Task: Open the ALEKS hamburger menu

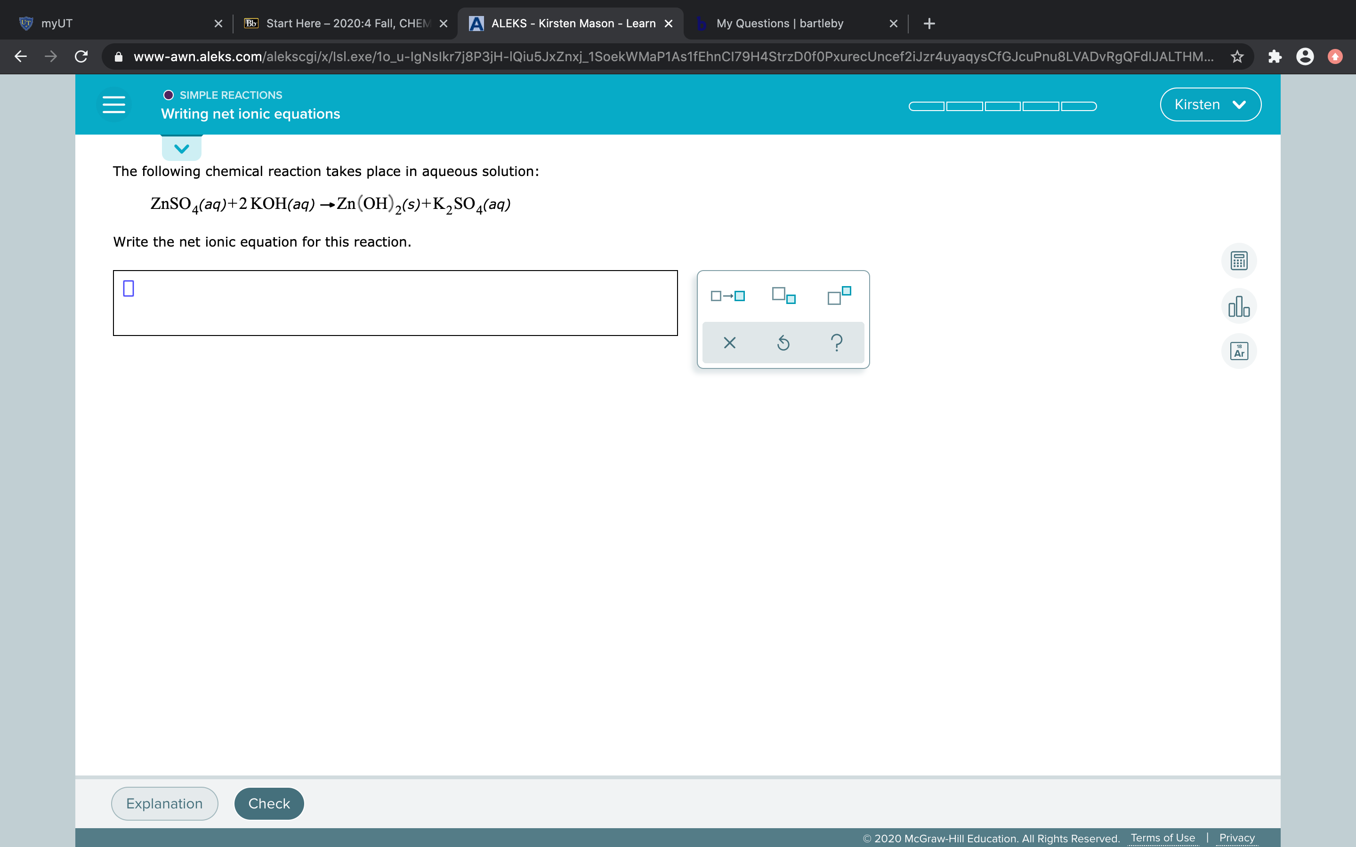Action: coord(114,105)
